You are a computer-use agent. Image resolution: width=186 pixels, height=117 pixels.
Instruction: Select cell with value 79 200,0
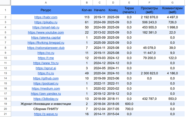[x=149, y=58]
